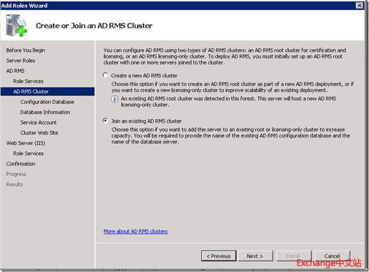The width and height of the screenshot is (369, 272).
Task: Open Role Services under AD RMS
Action: click(x=28, y=81)
